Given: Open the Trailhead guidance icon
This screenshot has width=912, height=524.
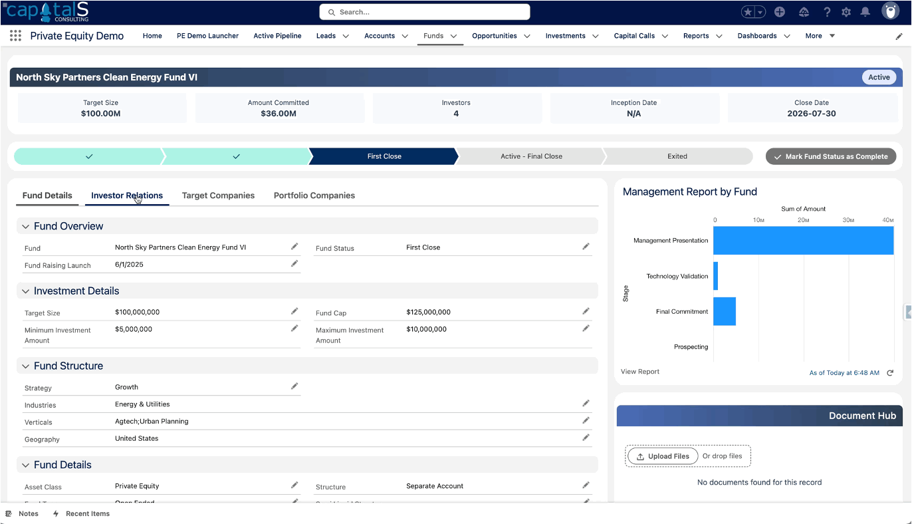Looking at the screenshot, I should 804,12.
